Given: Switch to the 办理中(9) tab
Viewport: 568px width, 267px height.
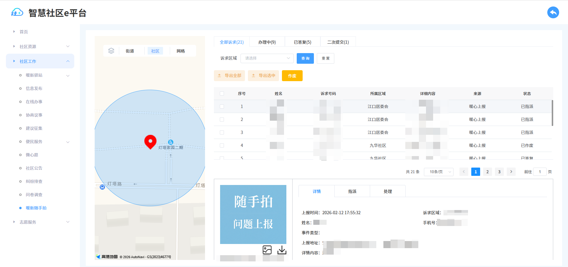Looking at the screenshot, I should click(267, 42).
